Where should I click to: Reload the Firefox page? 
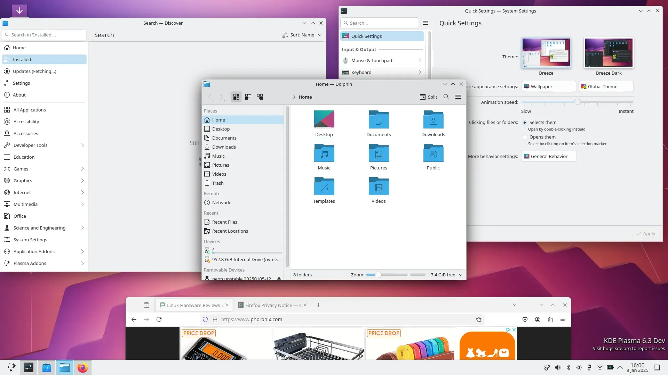[159, 319]
